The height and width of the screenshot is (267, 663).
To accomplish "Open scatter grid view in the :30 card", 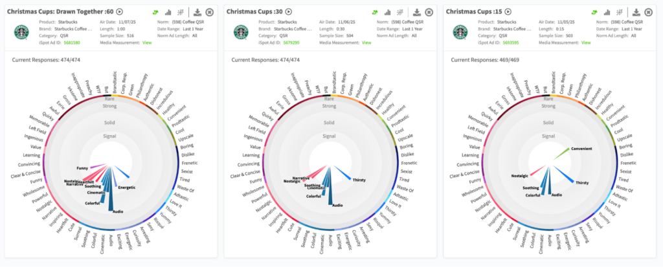I will pyautogui.click(x=400, y=12).
